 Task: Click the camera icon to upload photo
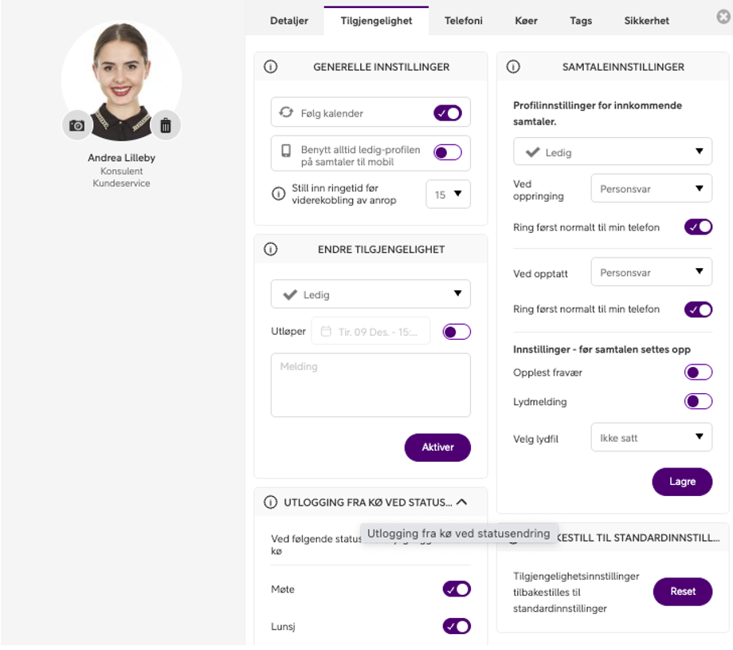pyautogui.click(x=76, y=125)
